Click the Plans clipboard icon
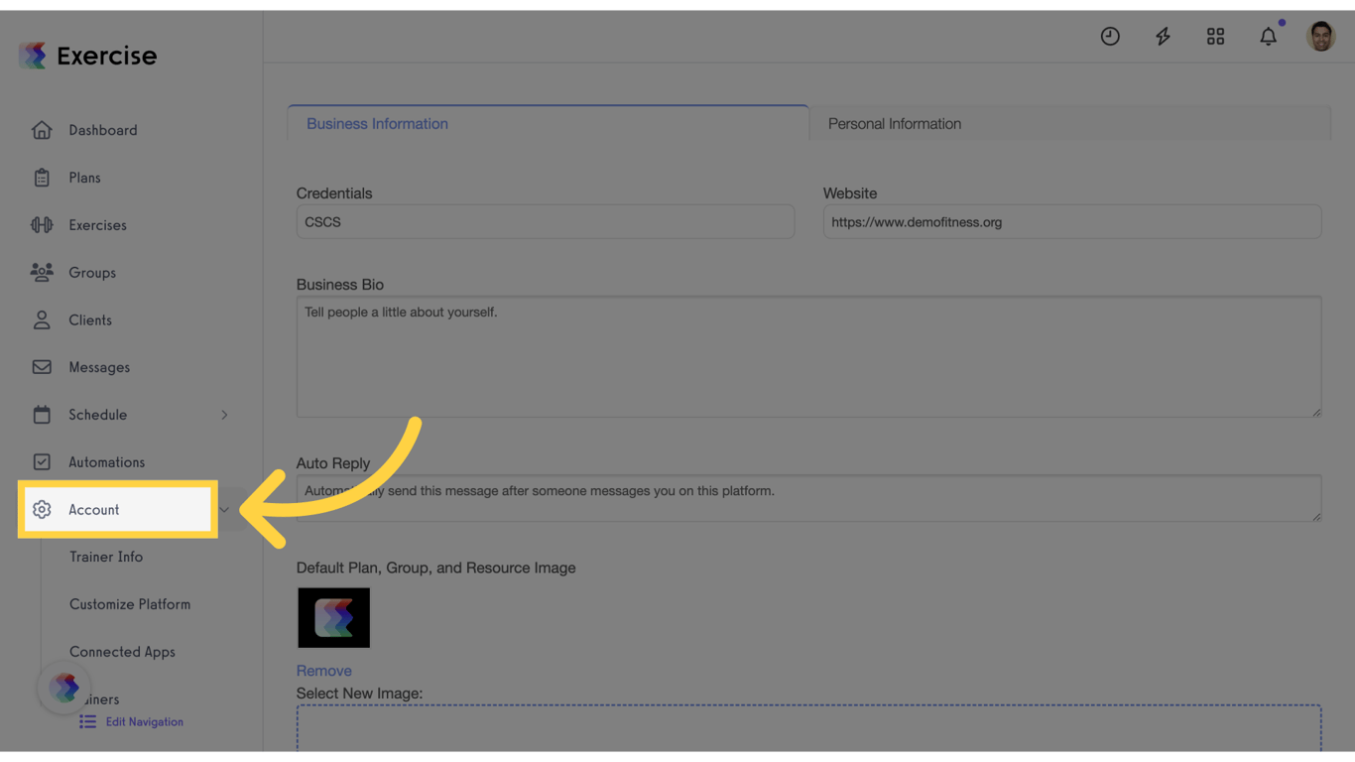The width and height of the screenshot is (1355, 762). coord(42,178)
